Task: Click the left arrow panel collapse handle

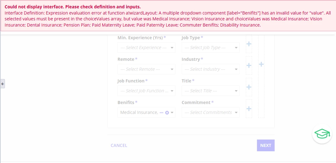Action: click(2, 84)
